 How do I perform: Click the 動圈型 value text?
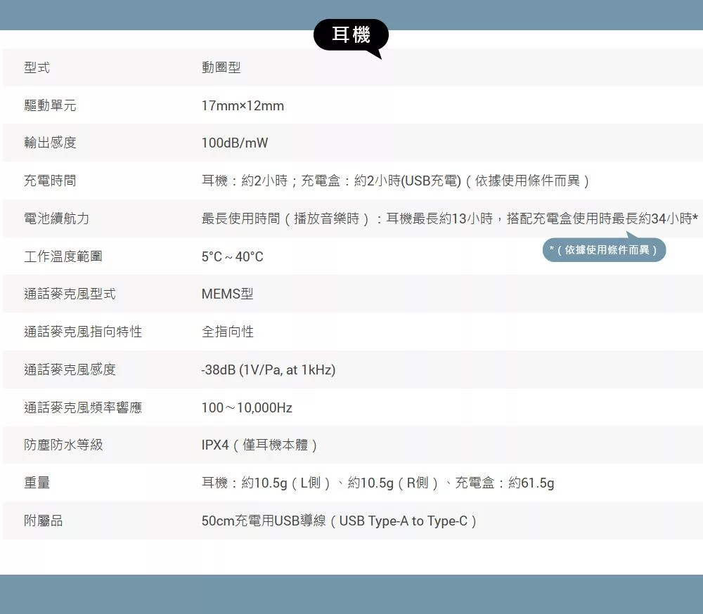click(221, 67)
